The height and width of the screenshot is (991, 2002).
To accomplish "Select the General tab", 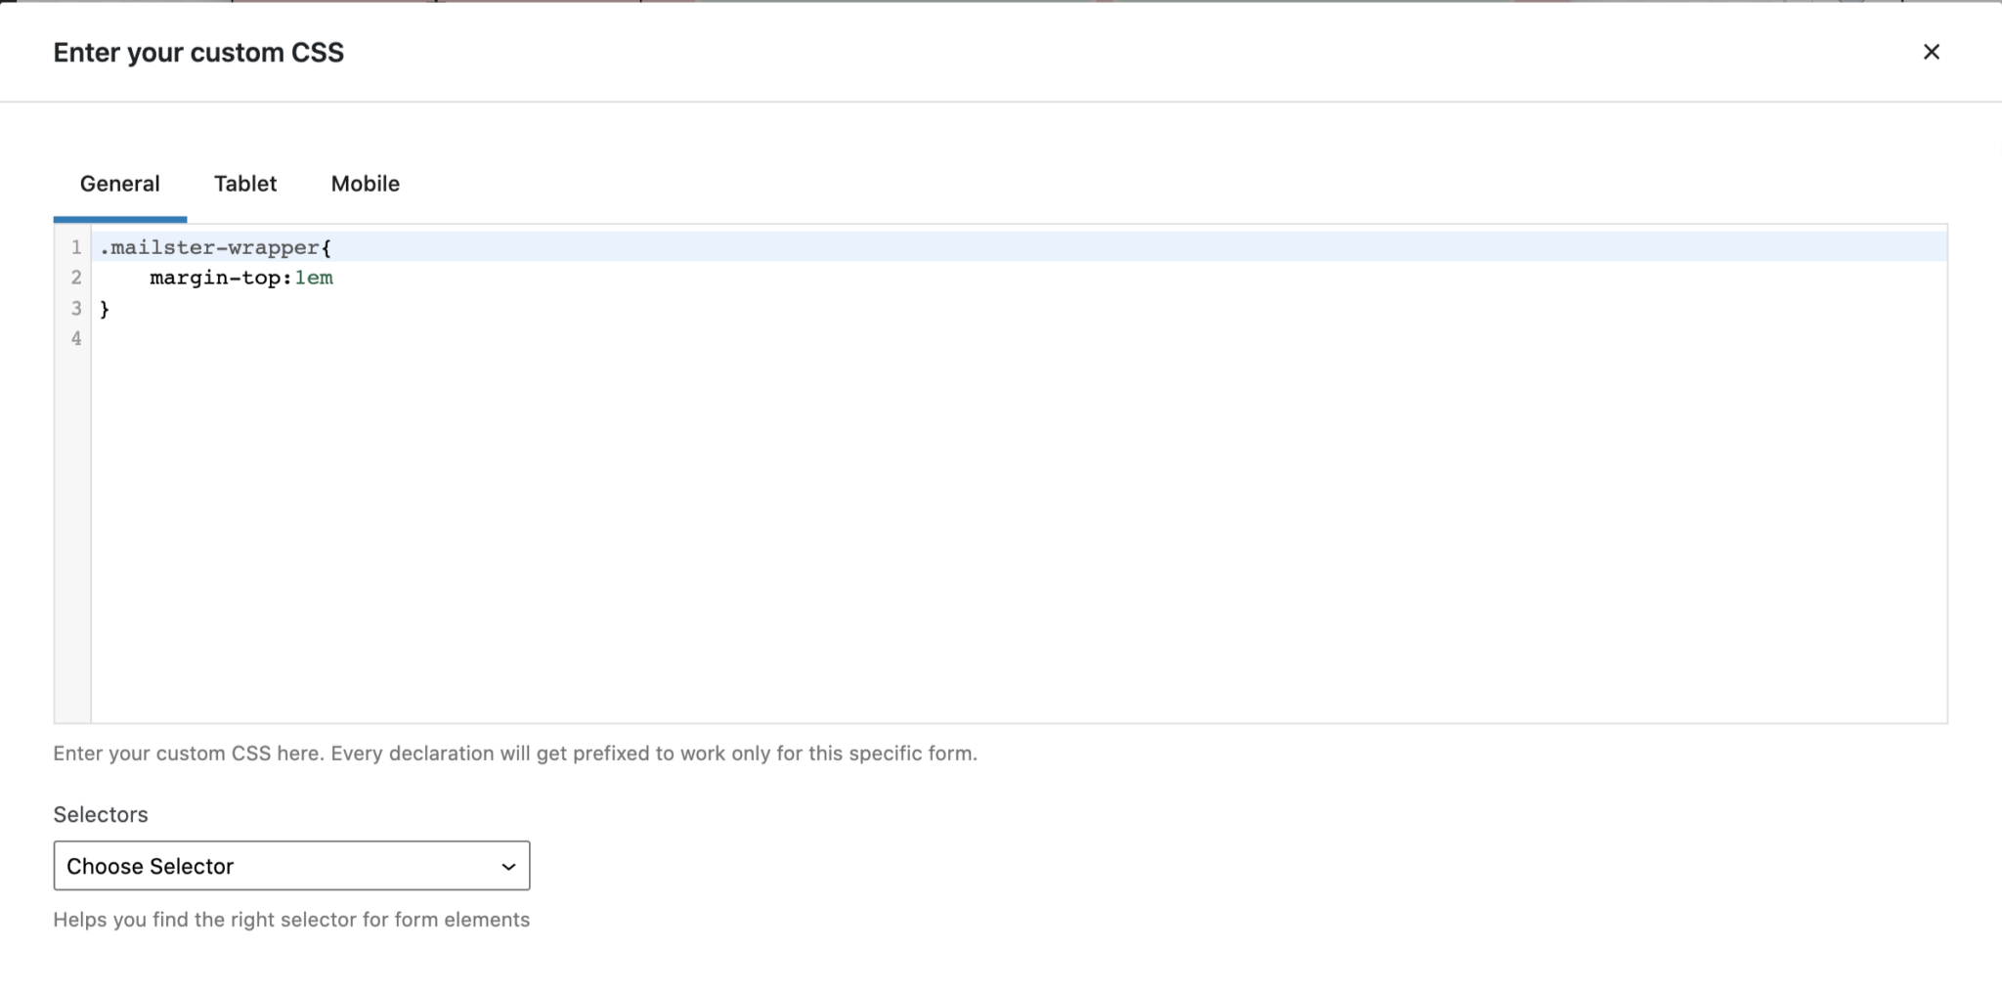I will tap(119, 184).
